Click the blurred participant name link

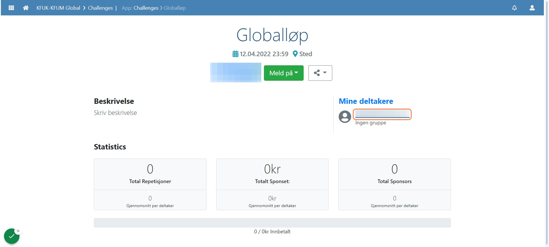tap(382, 114)
